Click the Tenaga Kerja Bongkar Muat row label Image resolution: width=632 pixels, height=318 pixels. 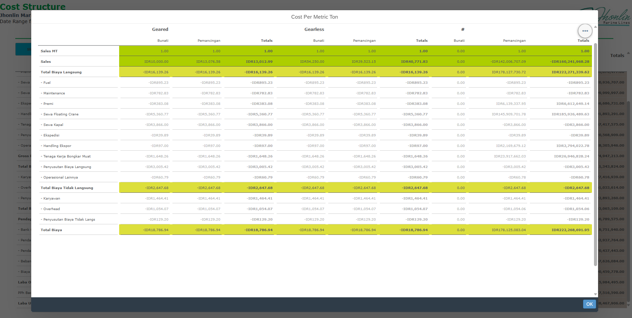point(66,156)
